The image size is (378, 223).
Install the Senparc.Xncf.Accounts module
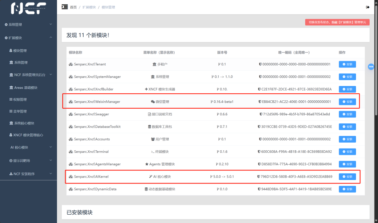tap(348, 139)
